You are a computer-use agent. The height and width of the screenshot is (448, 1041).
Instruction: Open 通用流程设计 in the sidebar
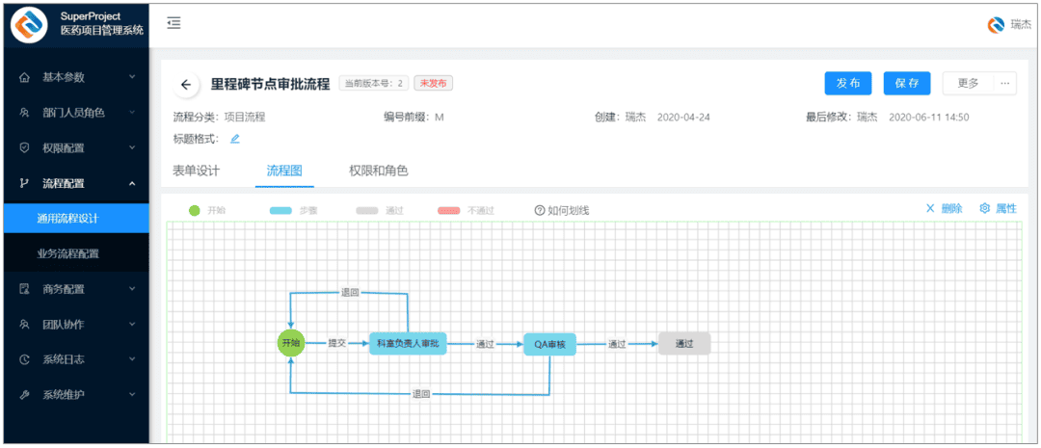[76, 219]
